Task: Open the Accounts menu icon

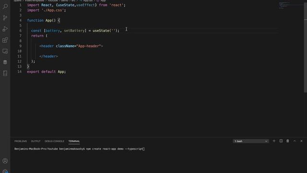Action: pyautogui.click(x=5, y=161)
